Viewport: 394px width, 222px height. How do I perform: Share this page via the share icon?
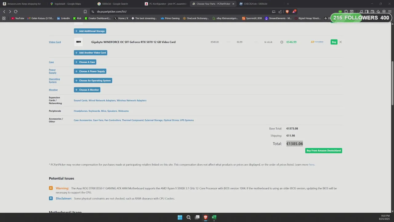[x=280, y=11]
